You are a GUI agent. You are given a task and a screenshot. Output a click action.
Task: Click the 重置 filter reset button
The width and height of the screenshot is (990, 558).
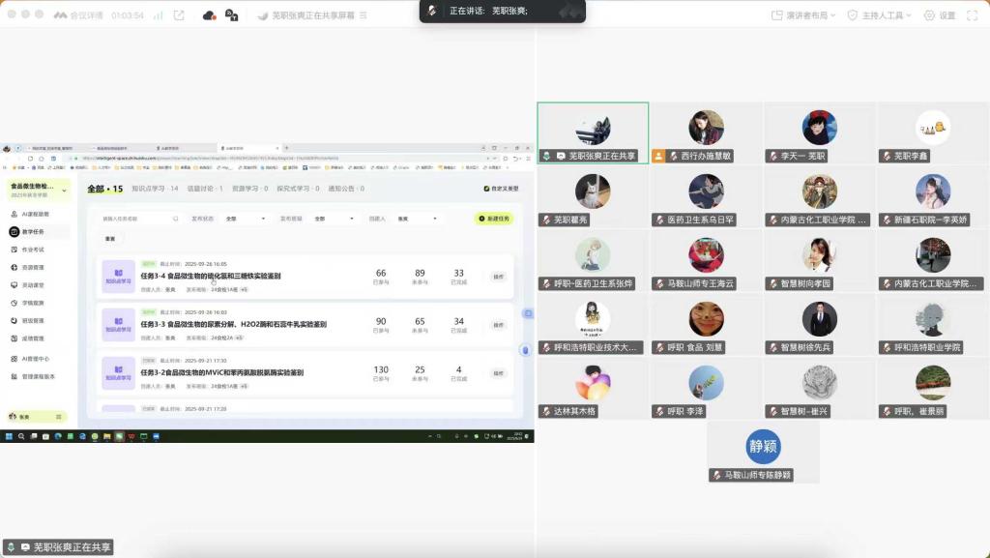pyautogui.click(x=110, y=238)
